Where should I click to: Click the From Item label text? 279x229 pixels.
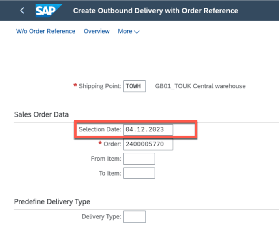point(106,159)
